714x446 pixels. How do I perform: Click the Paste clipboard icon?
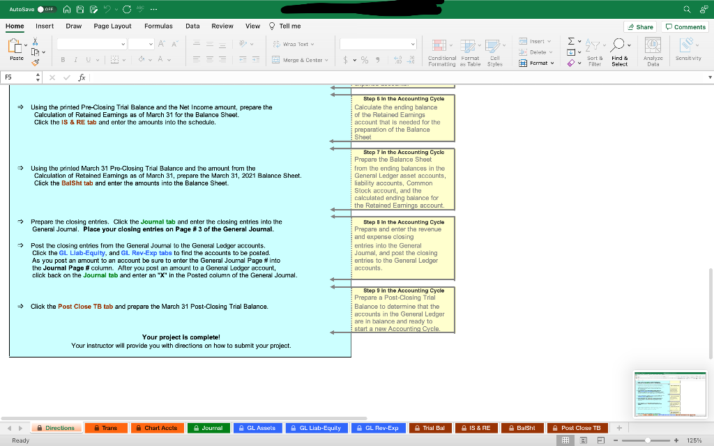pos(15,46)
